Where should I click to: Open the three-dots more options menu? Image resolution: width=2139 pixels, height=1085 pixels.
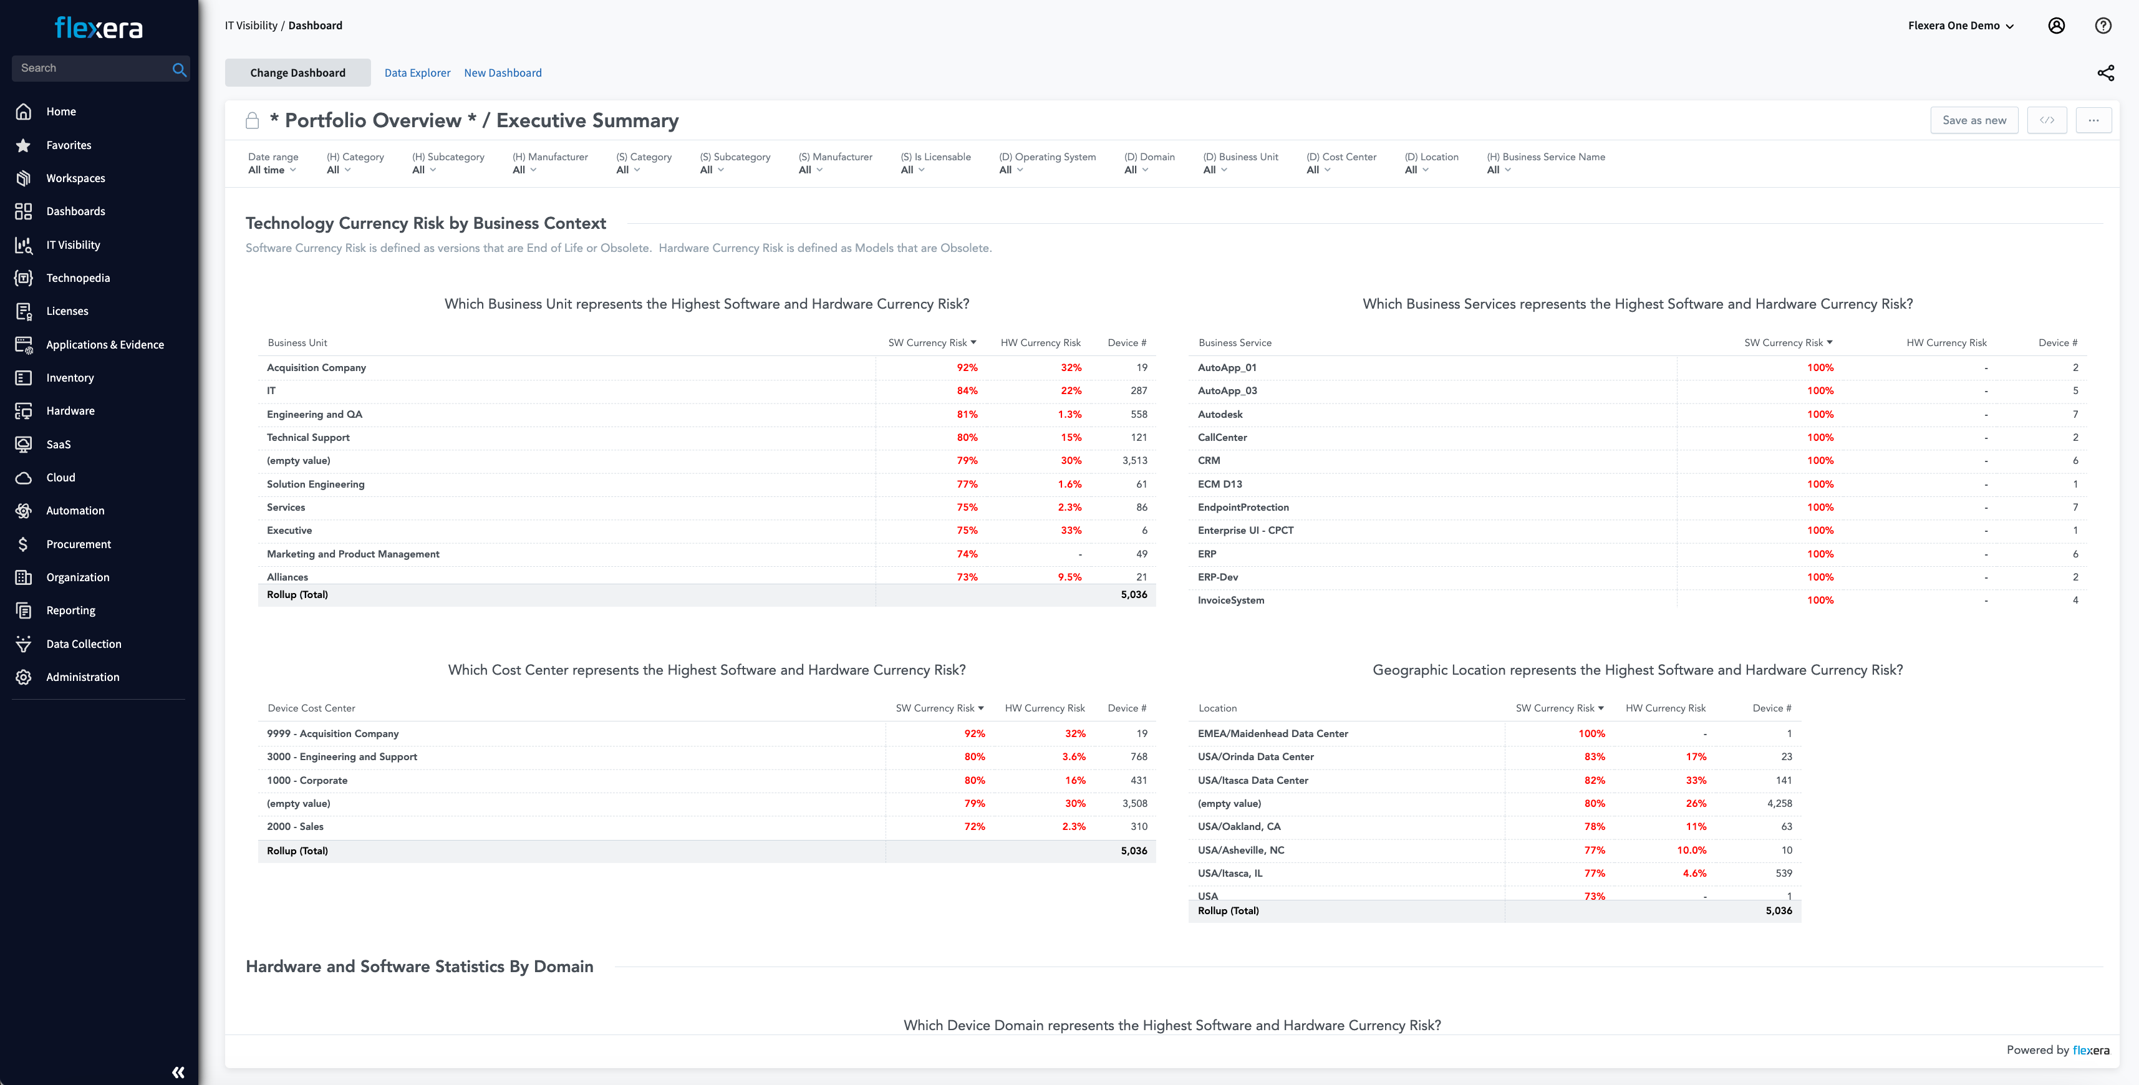(x=2093, y=120)
